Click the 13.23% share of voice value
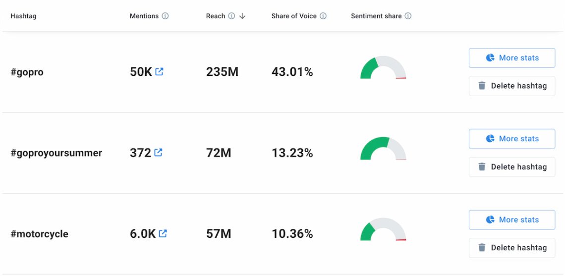565x276 pixels. [292, 153]
